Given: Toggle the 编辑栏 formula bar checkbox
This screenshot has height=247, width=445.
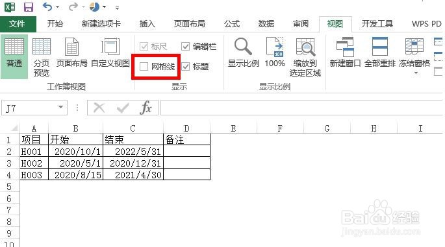Looking at the screenshot, I should coord(185,46).
